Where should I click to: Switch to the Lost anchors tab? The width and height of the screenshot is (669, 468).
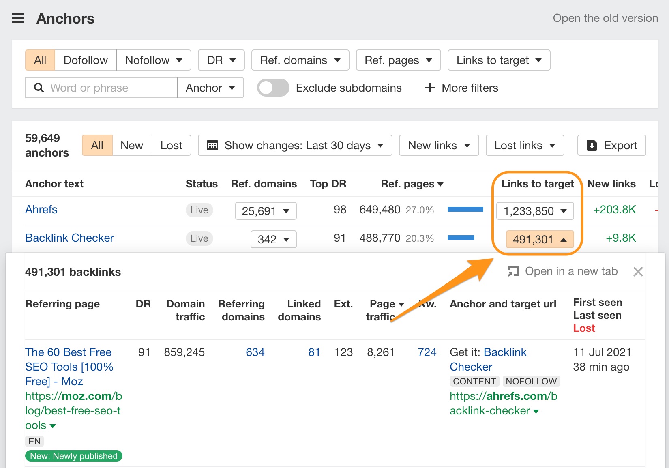[171, 145]
